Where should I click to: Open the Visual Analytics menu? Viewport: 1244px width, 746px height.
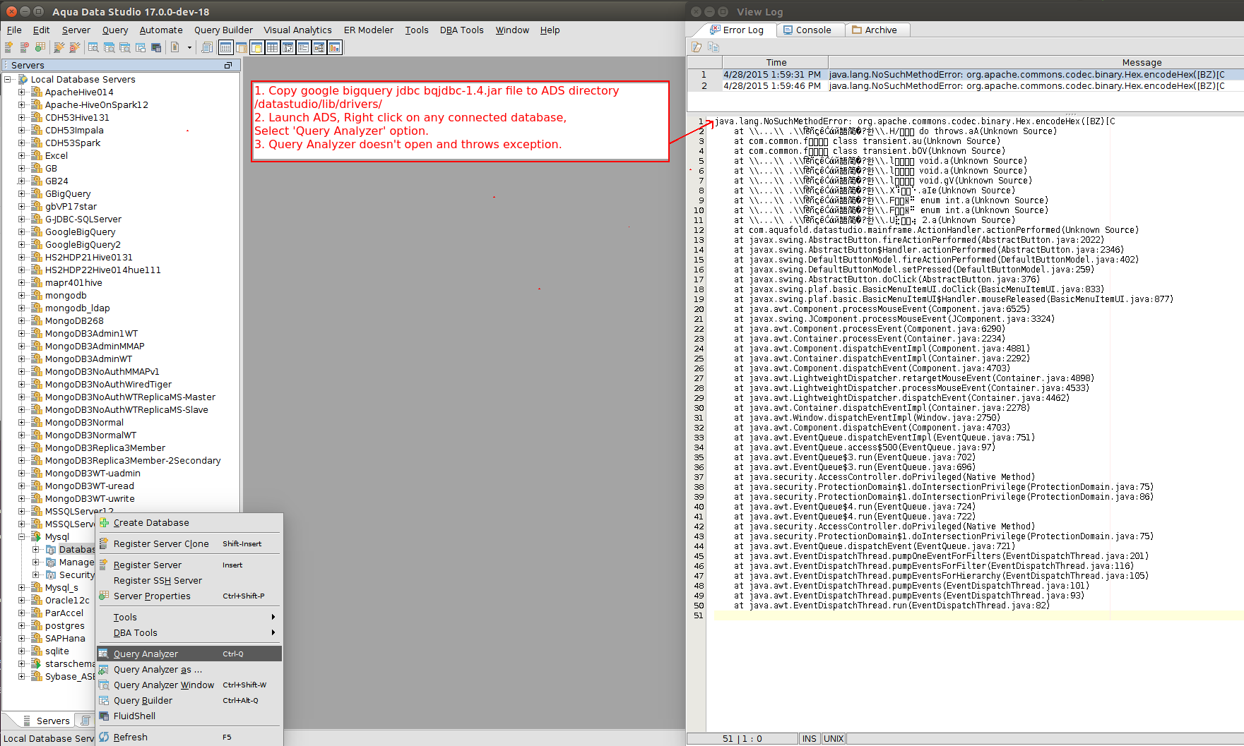coord(297,30)
